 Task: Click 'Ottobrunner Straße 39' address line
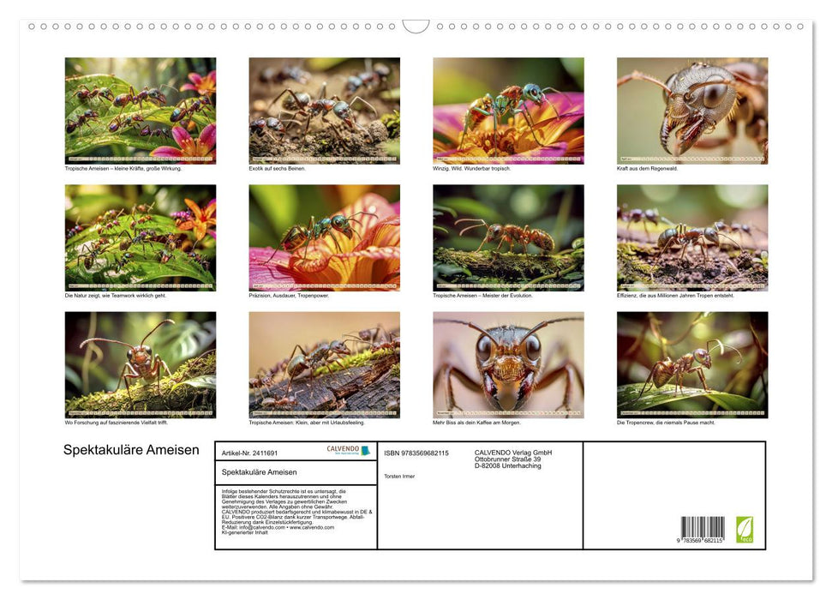507,459
